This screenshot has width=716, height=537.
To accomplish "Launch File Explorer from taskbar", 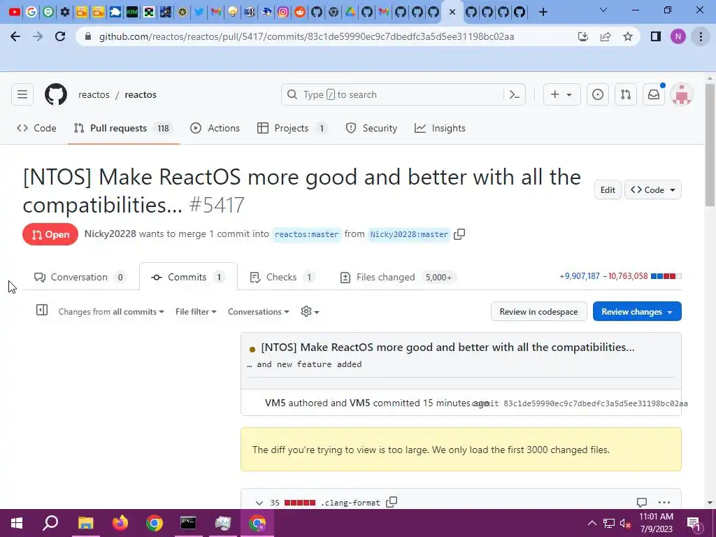I will (85, 523).
